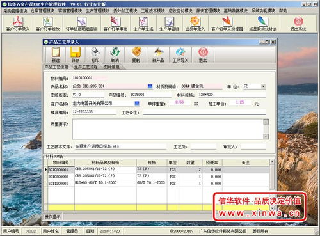Open 报表管理模块 menu
The image size is (320, 236).
coord(208,10)
